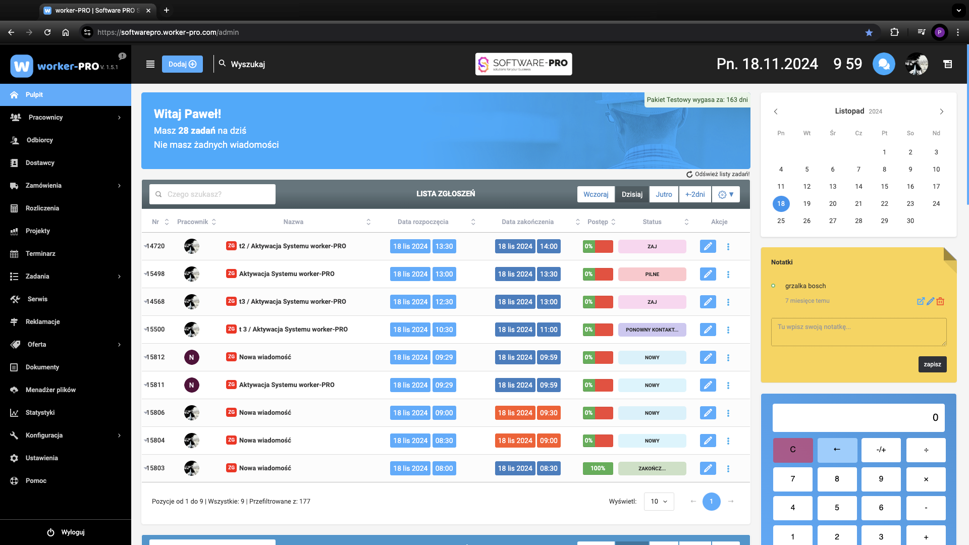Open the Wyświetl rows-per-page dropdown

pos(659,502)
